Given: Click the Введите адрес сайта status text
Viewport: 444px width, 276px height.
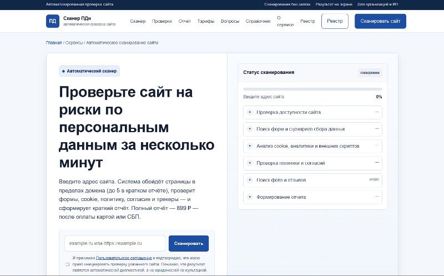Looking at the screenshot, I should (x=264, y=97).
